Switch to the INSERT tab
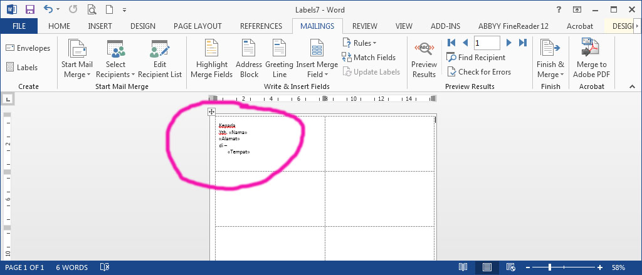 (100, 26)
